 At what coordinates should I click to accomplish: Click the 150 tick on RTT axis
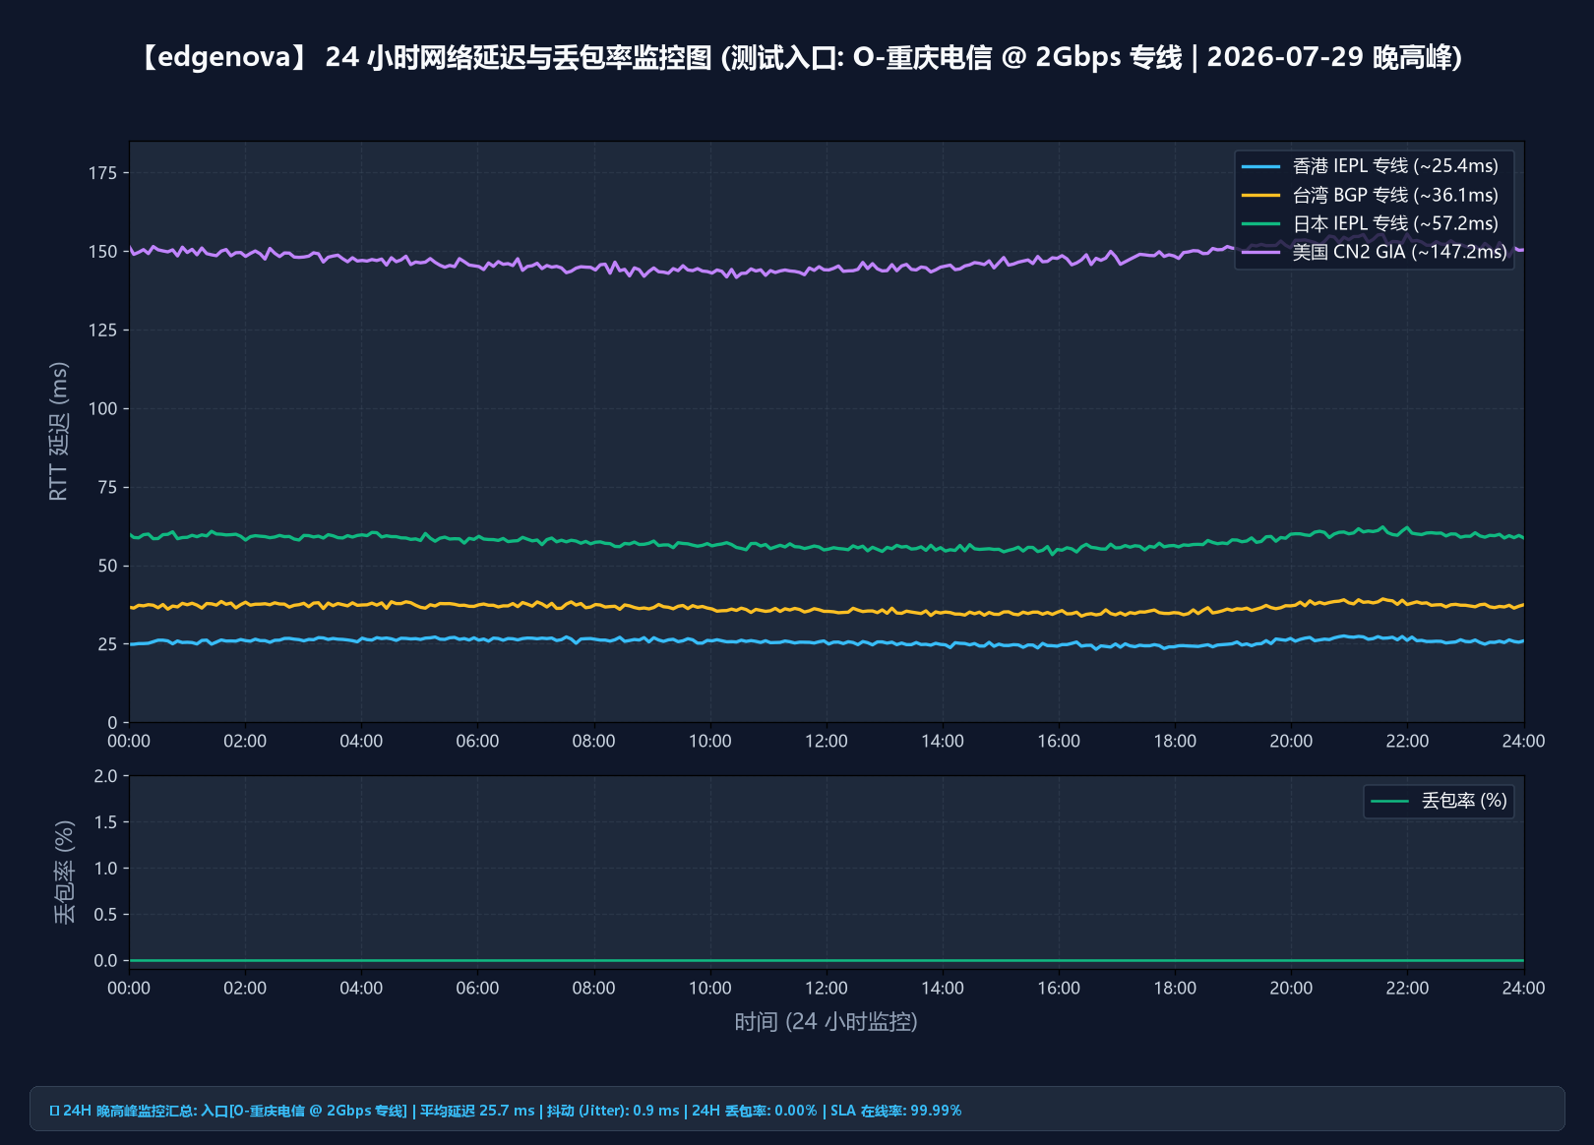tap(102, 252)
